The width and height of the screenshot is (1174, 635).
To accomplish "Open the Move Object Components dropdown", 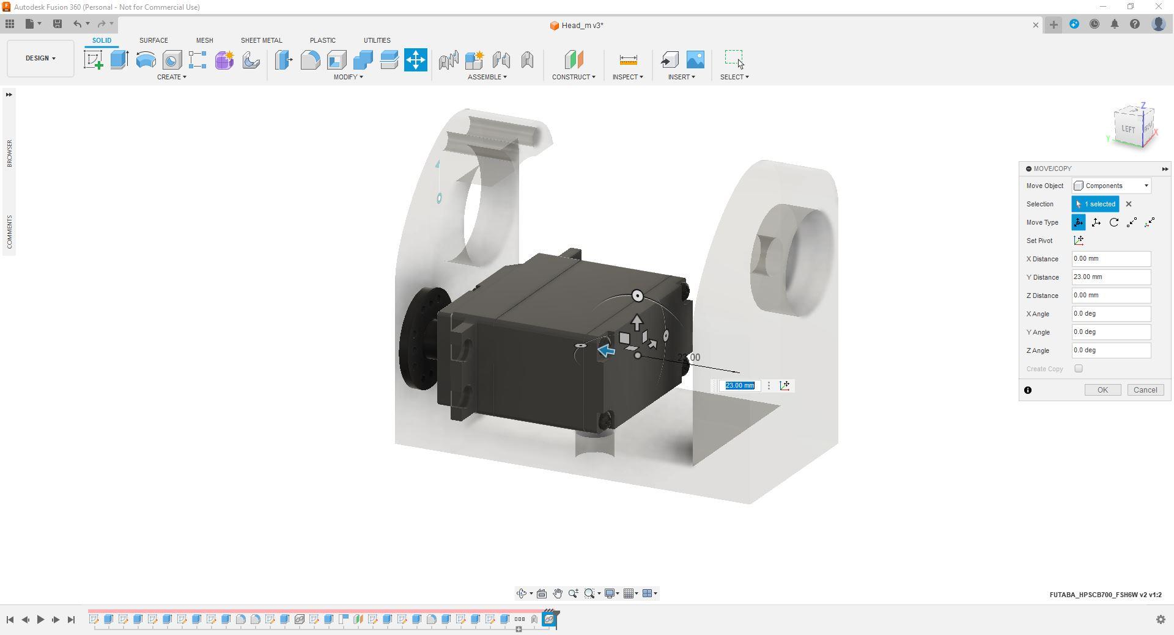I will pos(1112,186).
